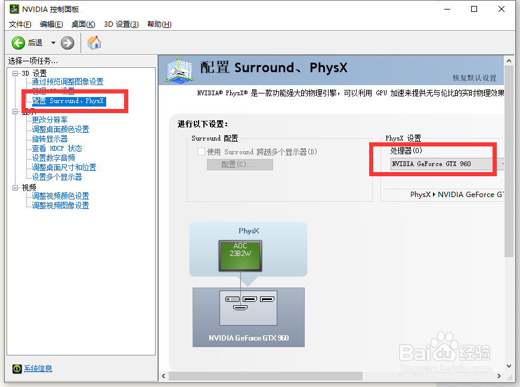Open the 系统信息 link
The image size is (520, 387).
pos(38,369)
